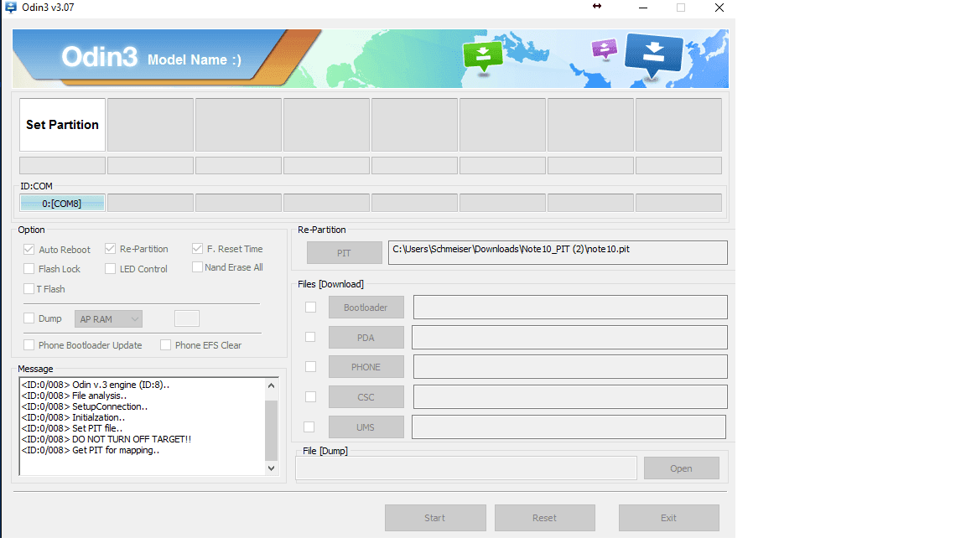
Task: Toggle the Re-Partition checkbox
Action: click(111, 249)
